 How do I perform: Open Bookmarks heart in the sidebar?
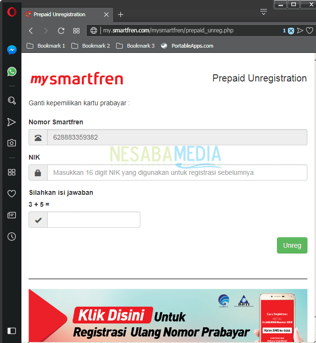(x=11, y=193)
